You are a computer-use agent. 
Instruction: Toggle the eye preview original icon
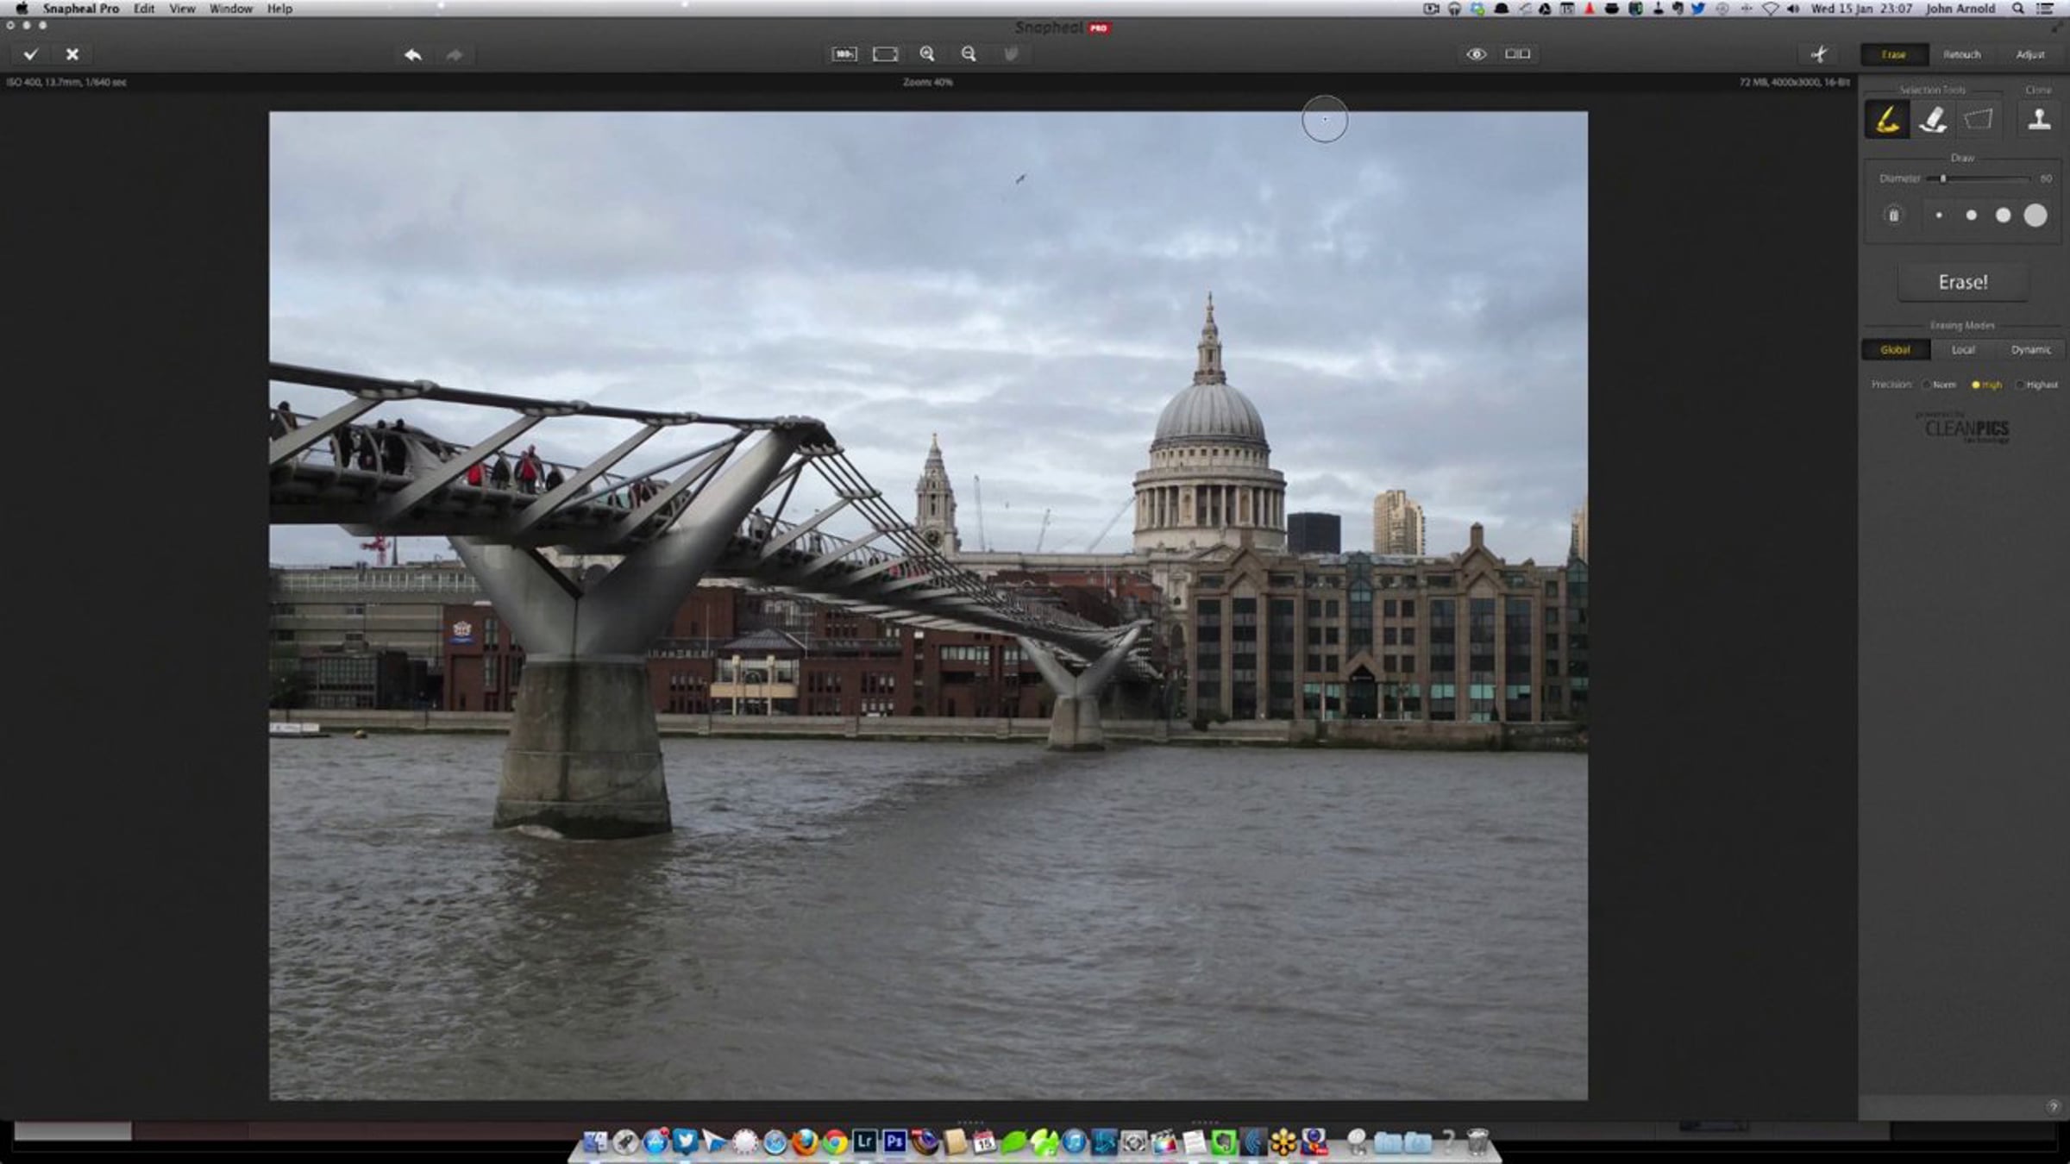click(1476, 54)
